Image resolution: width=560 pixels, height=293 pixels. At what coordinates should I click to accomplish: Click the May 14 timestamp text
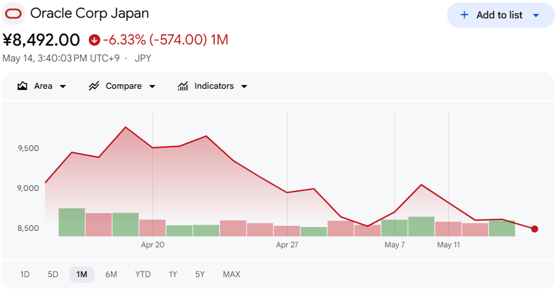(x=61, y=58)
